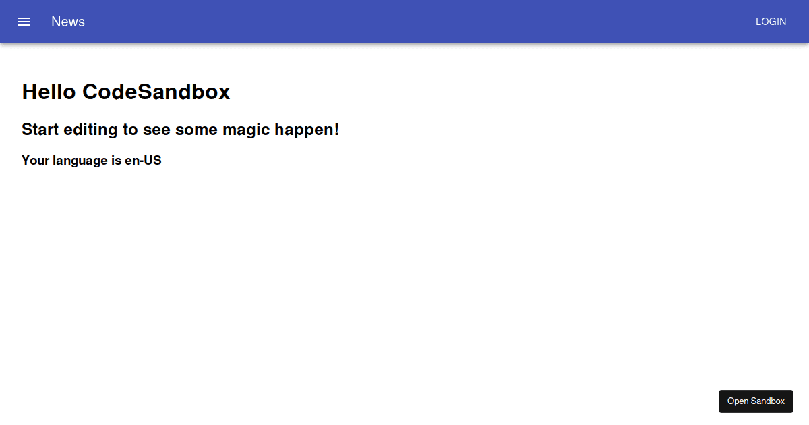The image size is (809, 425).
Task: Click the word editing in the subheading
Action: tap(90, 130)
